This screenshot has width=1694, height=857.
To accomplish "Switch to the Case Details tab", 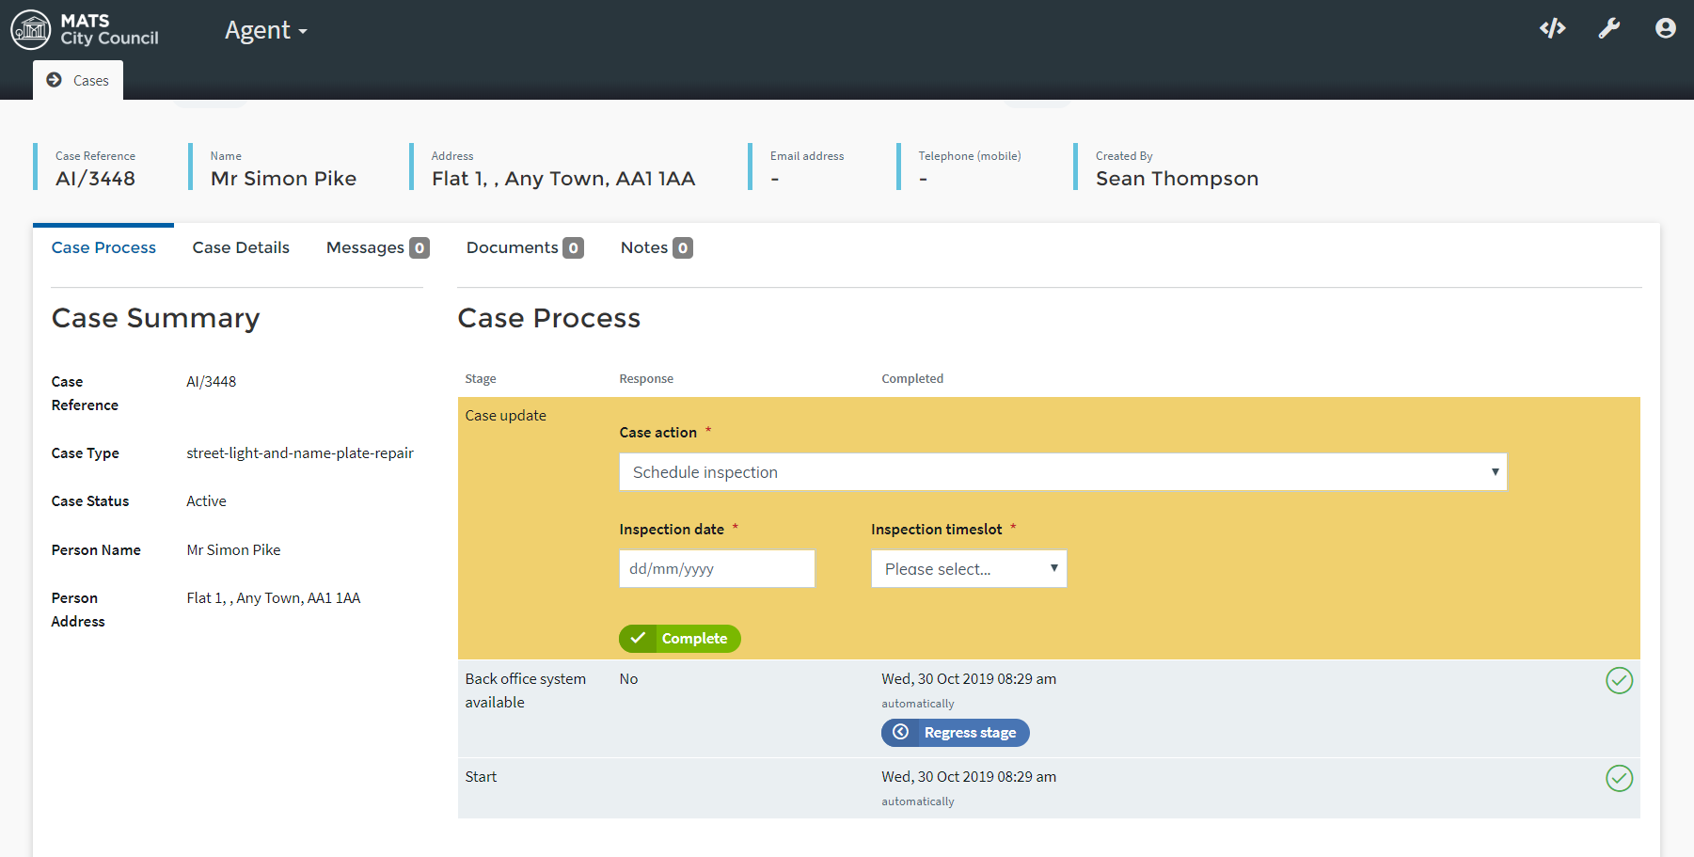I will [x=241, y=247].
